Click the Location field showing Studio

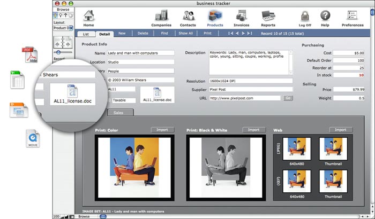[x=140, y=62]
